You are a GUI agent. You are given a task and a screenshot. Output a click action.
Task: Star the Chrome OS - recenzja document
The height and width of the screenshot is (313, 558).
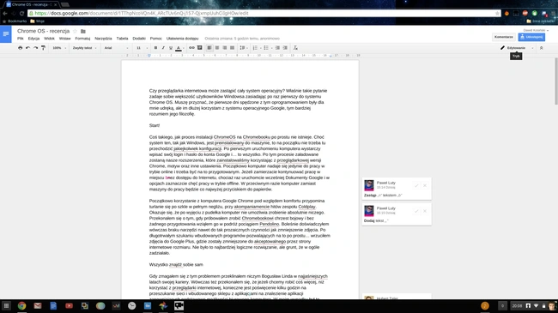tap(75, 31)
